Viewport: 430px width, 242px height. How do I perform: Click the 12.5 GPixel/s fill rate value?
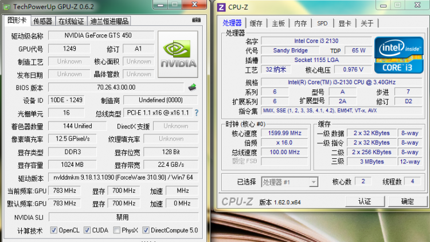click(x=72, y=139)
